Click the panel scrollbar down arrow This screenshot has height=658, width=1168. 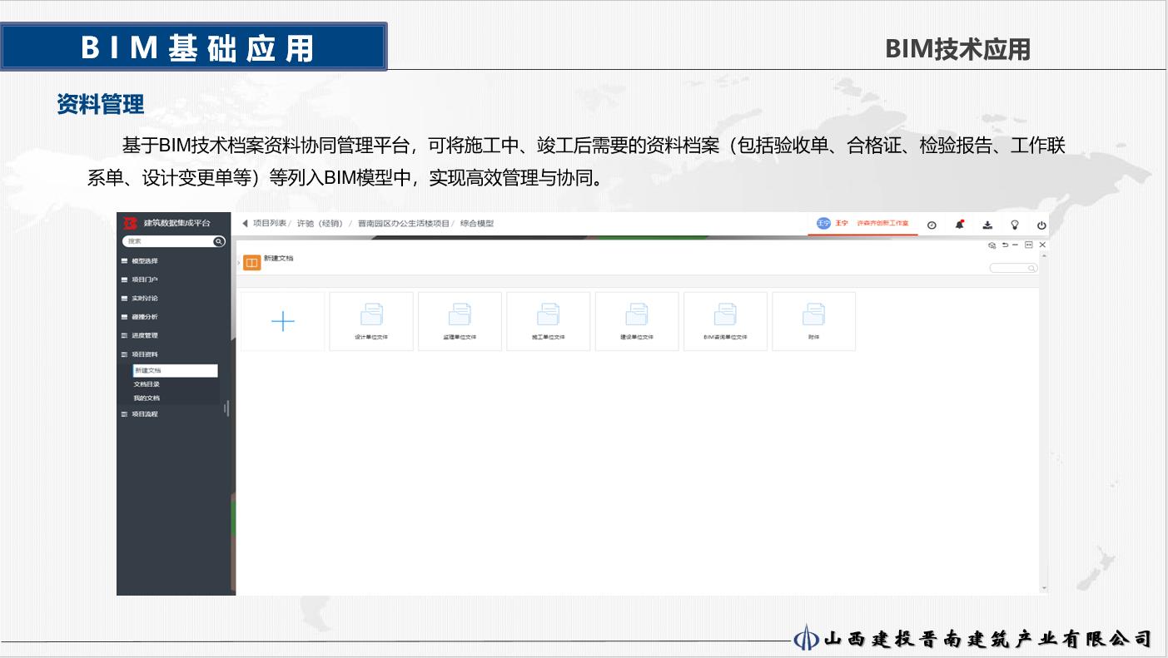[x=1044, y=588]
